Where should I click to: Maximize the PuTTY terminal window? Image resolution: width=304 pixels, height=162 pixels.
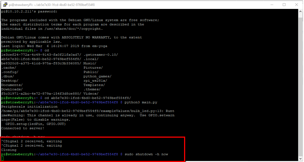click(284, 5)
